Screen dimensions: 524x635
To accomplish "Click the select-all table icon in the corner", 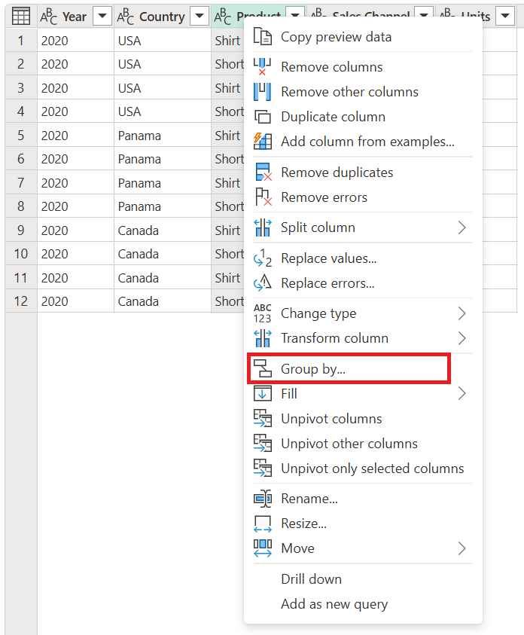I will tap(20, 16).
